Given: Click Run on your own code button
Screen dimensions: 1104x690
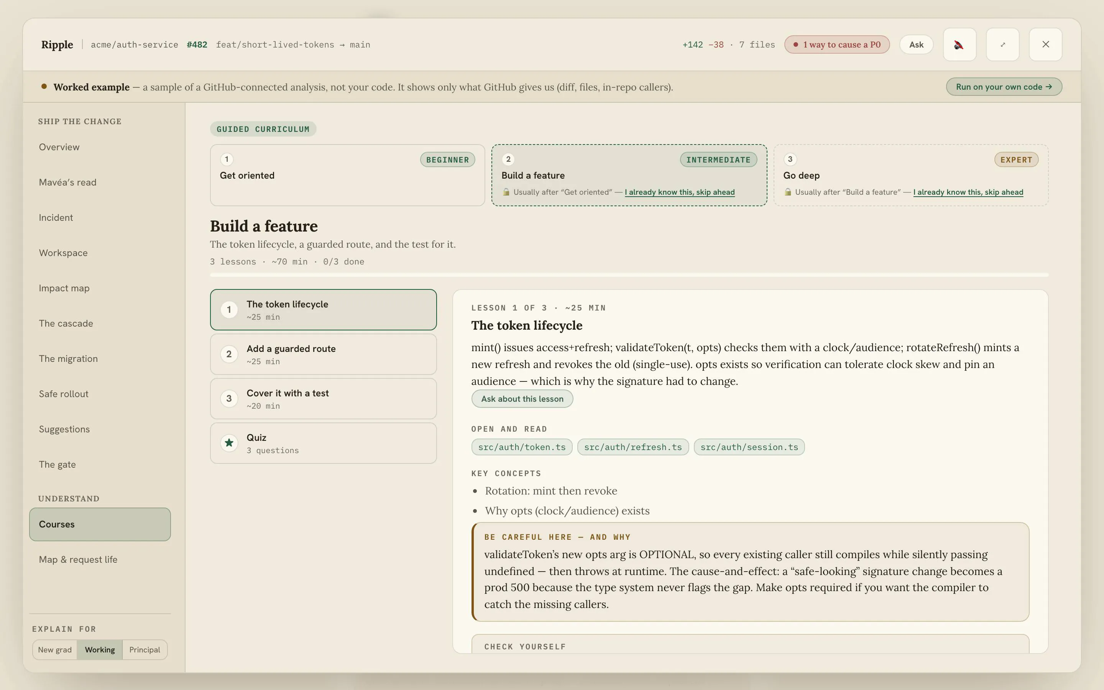Looking at the screenshot, I should click(x=1004, y=87).
